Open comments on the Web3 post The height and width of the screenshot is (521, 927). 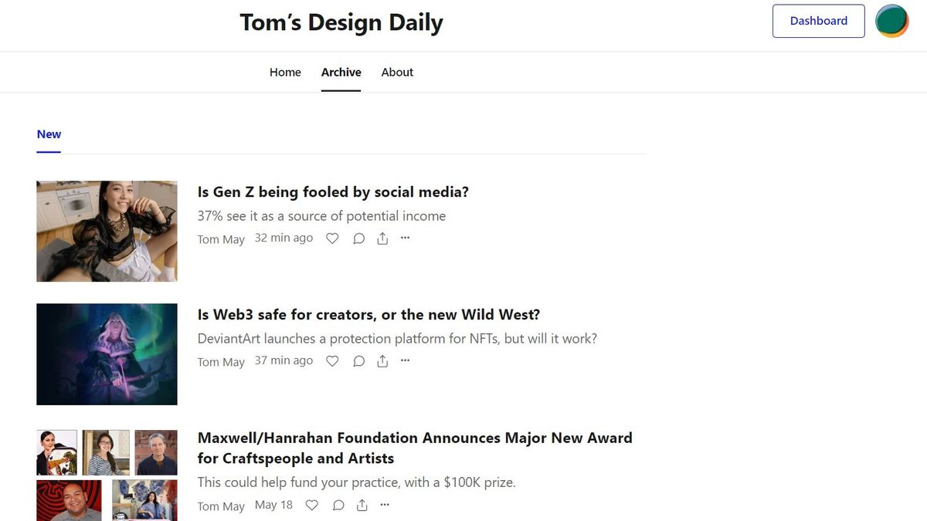(358, 360)
